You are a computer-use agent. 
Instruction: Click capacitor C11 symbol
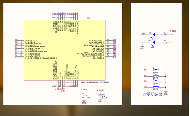pos(84,95)
